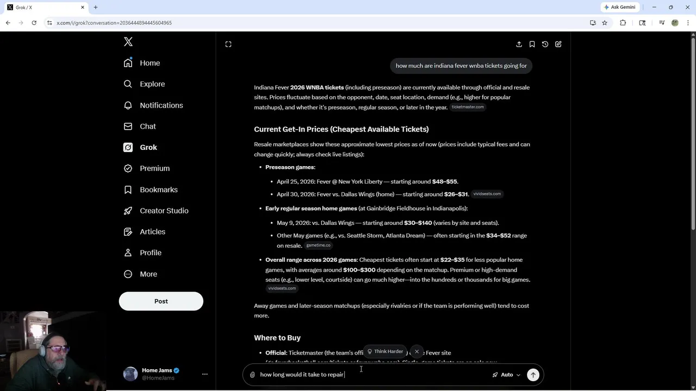696x391 pixels.
Task: Start a new Grok chat icon
Action: (x=558, y=44)
